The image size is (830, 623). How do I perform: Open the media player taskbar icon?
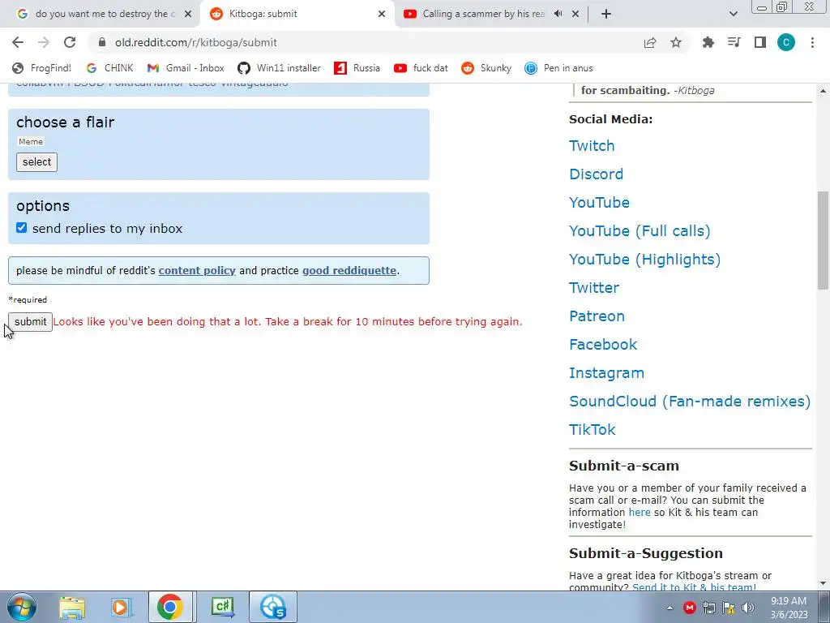pos(121,607)
